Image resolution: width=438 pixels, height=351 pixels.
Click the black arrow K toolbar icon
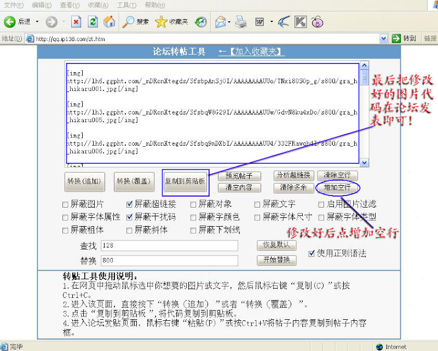click(x=301, y=22)
